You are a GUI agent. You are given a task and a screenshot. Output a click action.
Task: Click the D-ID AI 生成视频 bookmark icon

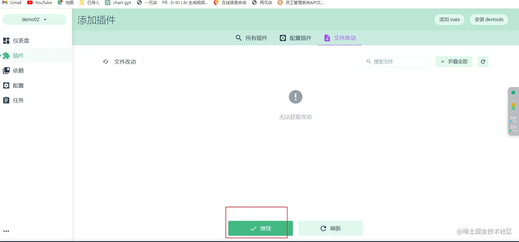pyautogui.click(x=164, y=3)
